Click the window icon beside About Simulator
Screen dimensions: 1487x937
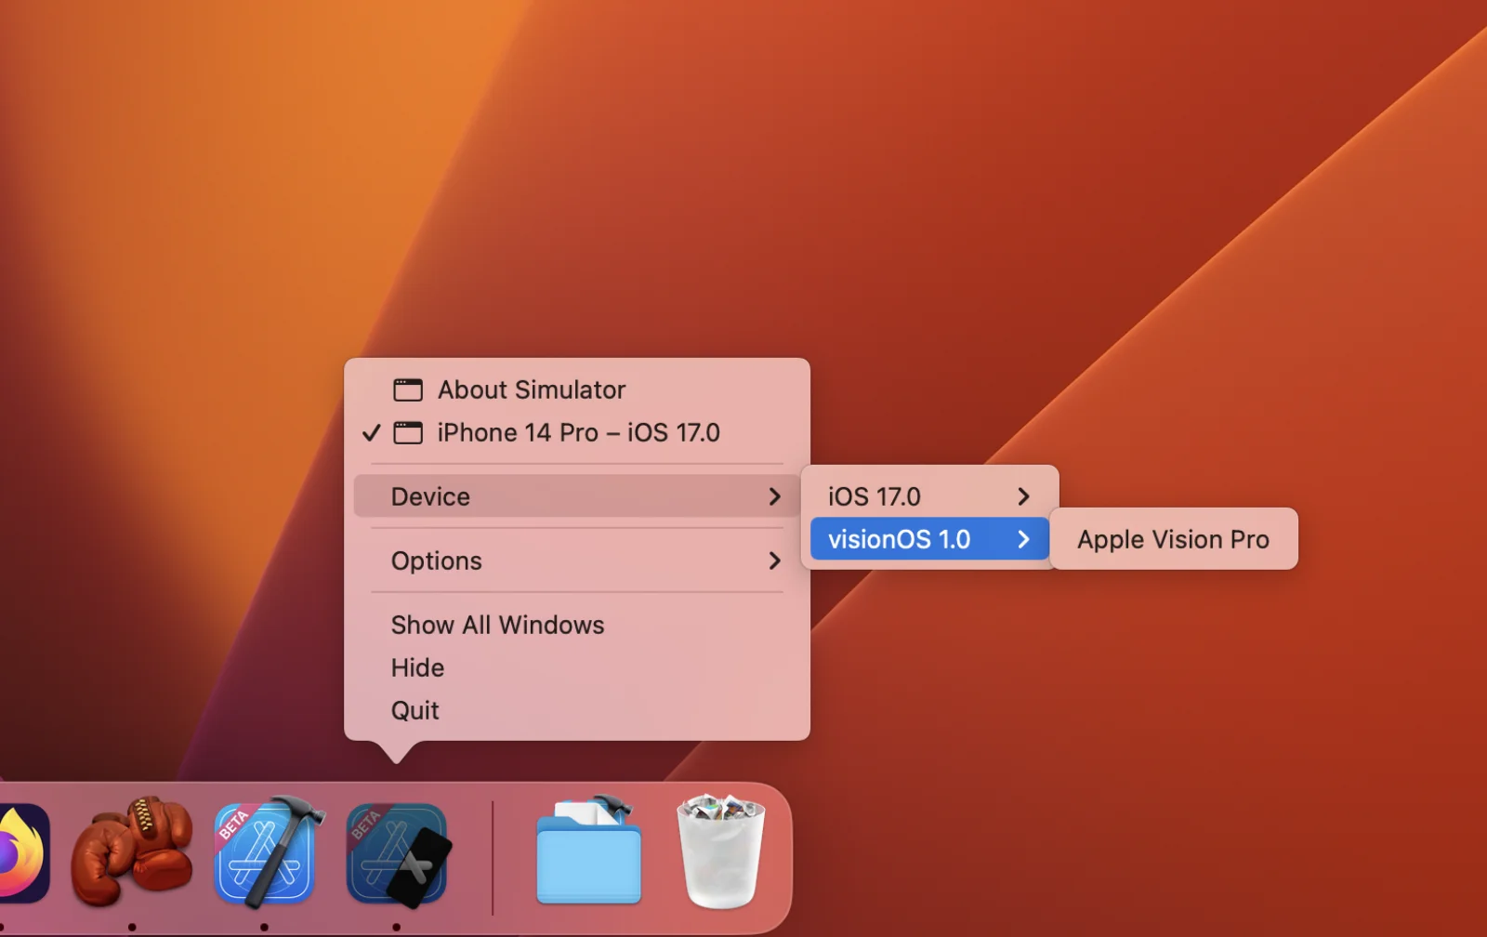pyautogui.click(x=408, y=389)
